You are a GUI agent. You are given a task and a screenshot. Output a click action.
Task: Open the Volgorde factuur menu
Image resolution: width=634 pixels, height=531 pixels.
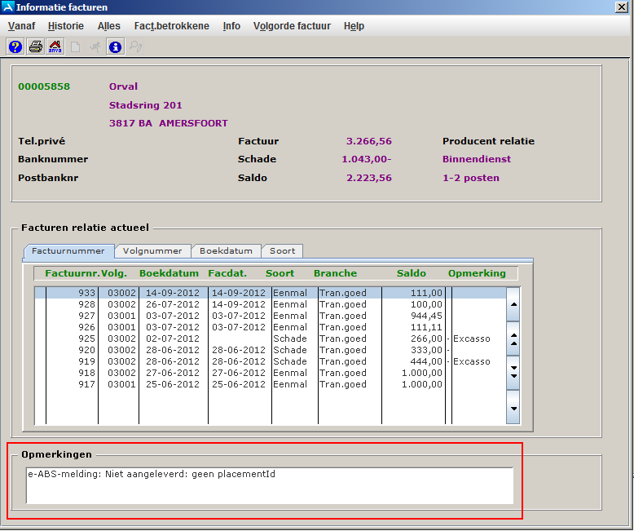coord(292,26)
